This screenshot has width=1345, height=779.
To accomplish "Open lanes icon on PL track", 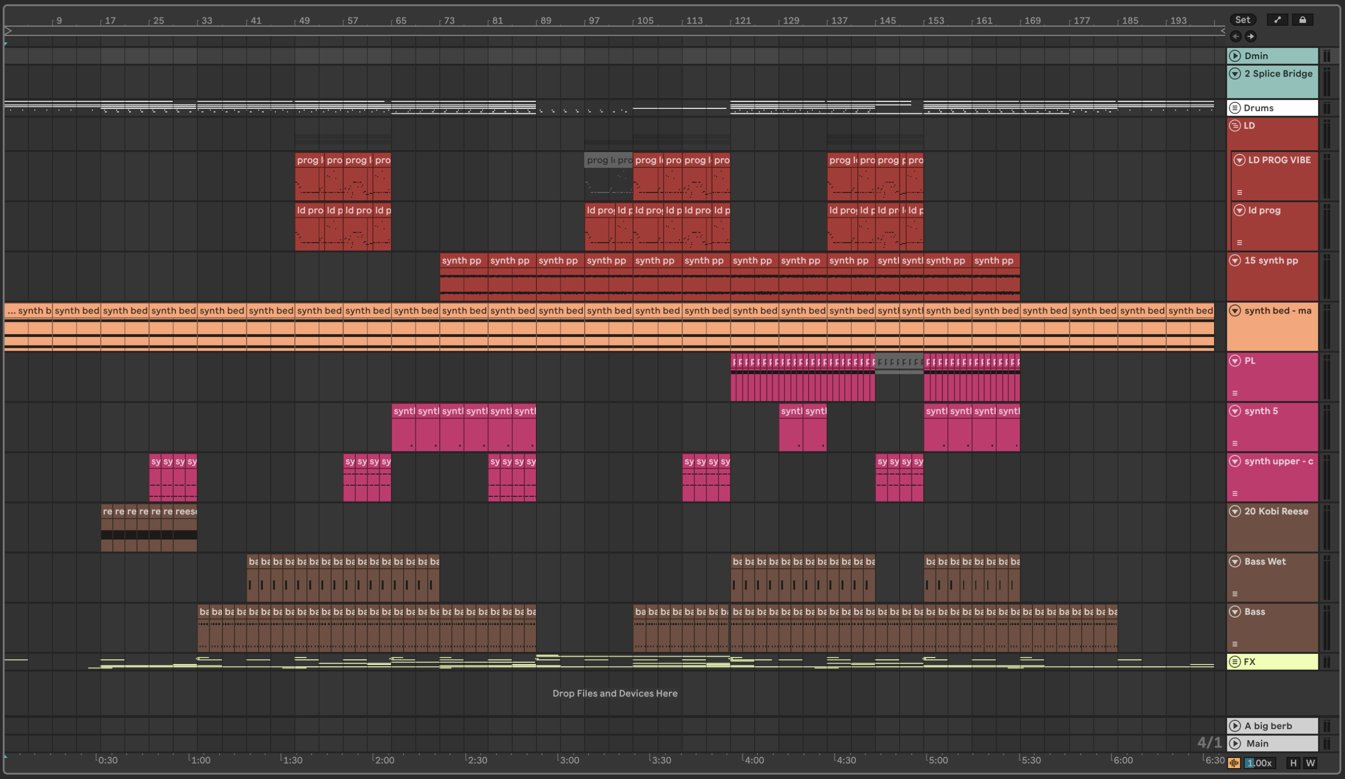I will click(1235, 393).
